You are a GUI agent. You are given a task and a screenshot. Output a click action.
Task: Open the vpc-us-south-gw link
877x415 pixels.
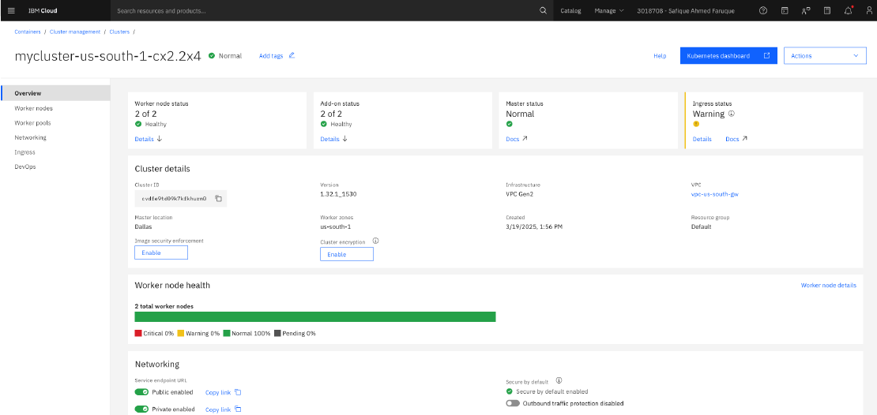719,194
